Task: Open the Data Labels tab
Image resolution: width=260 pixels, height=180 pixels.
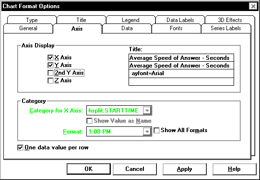Action: coord(180,20)
